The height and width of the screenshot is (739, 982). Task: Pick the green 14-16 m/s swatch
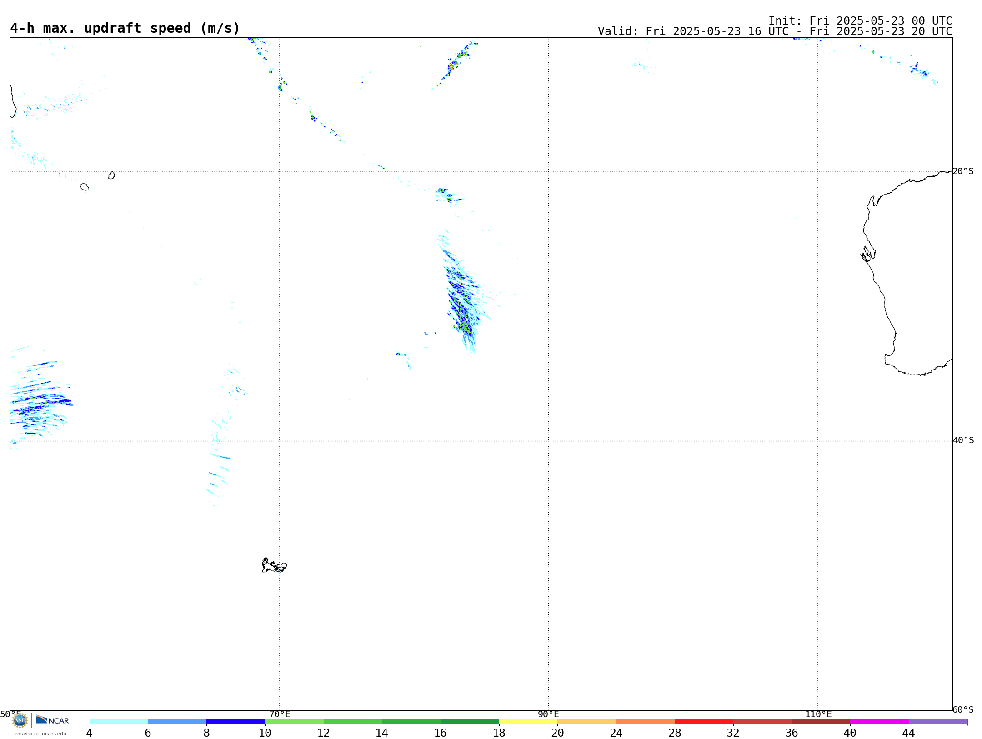pyautogui.click(x=411, y=721)
